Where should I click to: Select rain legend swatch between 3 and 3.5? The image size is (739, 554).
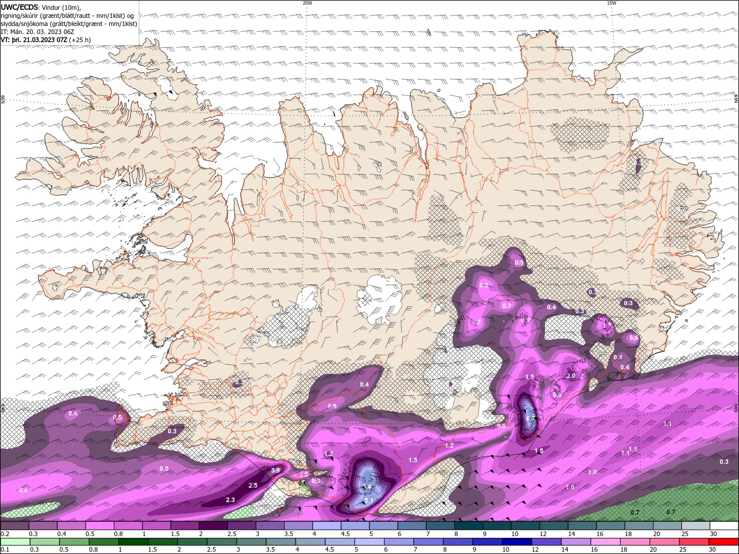coord(251,542)
